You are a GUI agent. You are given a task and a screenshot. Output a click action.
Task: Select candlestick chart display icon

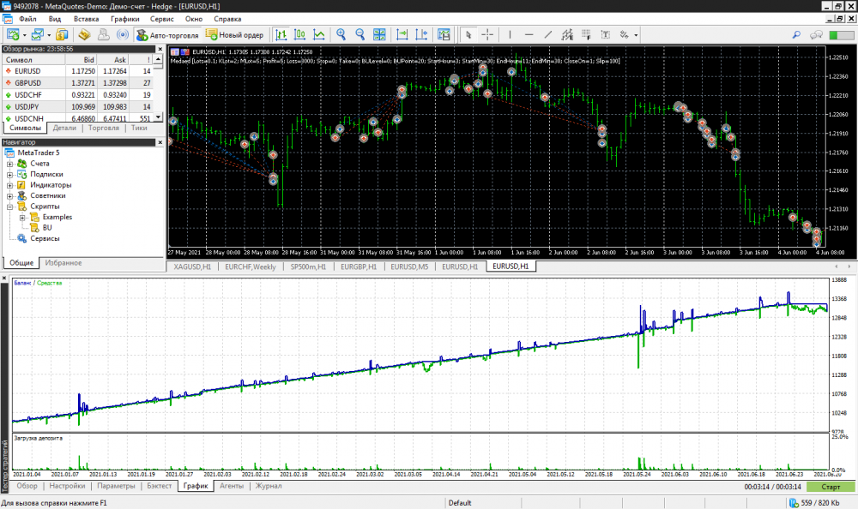click(299, 35)
